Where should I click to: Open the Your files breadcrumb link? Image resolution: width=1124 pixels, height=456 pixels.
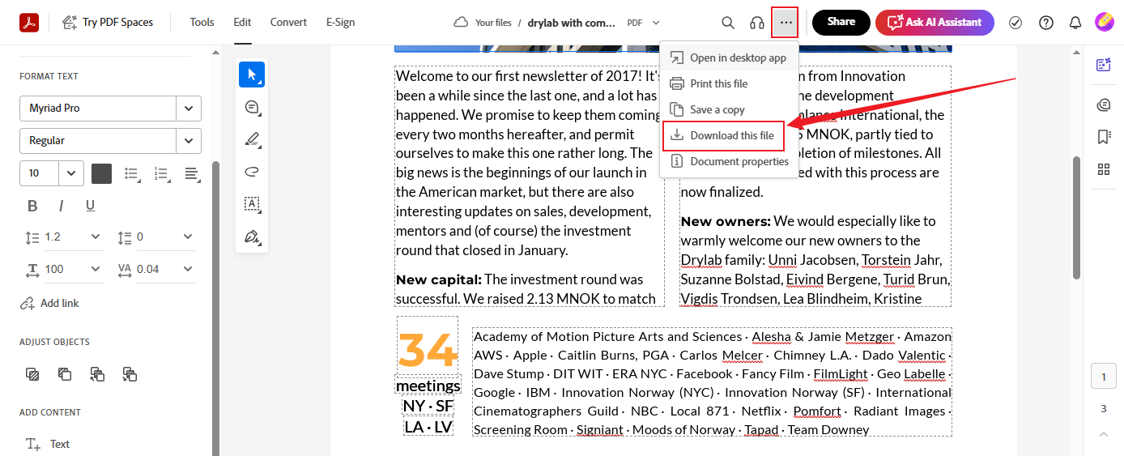pyautogui.click(x=493, y=23)
